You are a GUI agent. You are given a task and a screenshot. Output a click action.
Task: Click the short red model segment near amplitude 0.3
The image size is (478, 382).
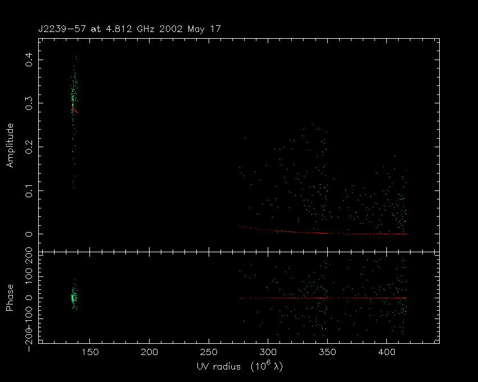(75, 110)
